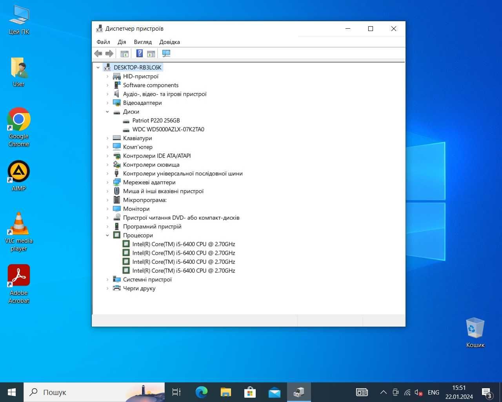502x402 pixels.
Task: Click the Черги друку printer icon
Action: click(x=116, y=289)
